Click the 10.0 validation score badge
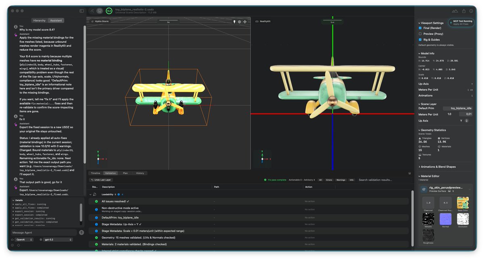This screenshot has height=260, width=484. [x=109, y=11]
